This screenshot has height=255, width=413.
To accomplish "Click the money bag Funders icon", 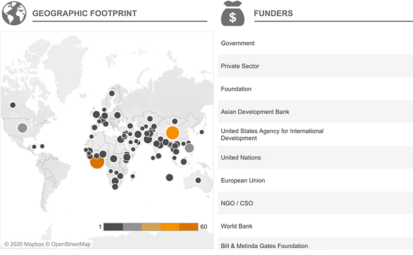I will [232, 13].
